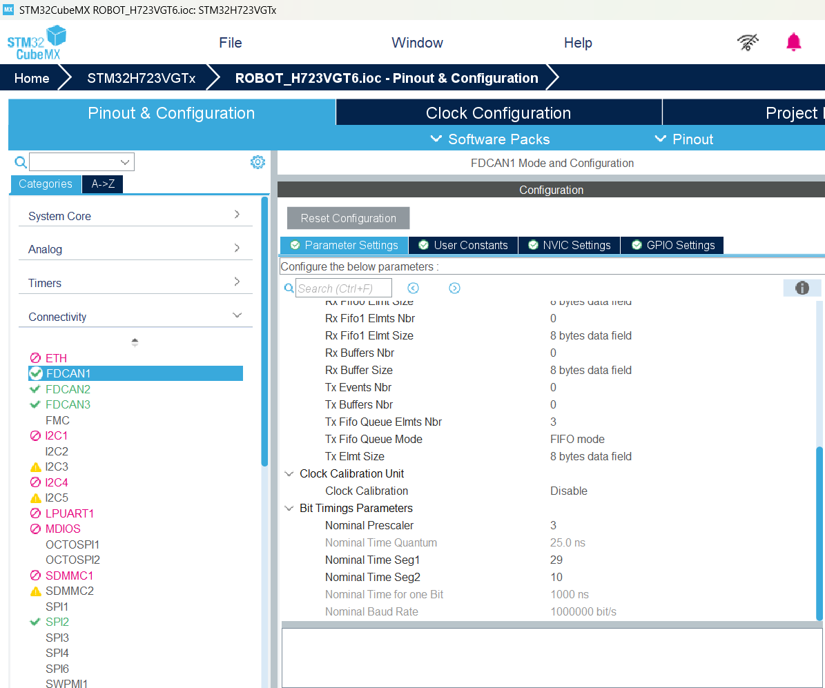The width and height of the screenshot is (825, 688).
Task: Click the network connection status icon
Action: click(x=748, y=42)
